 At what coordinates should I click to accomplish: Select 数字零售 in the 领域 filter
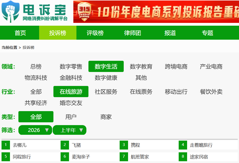71,66
